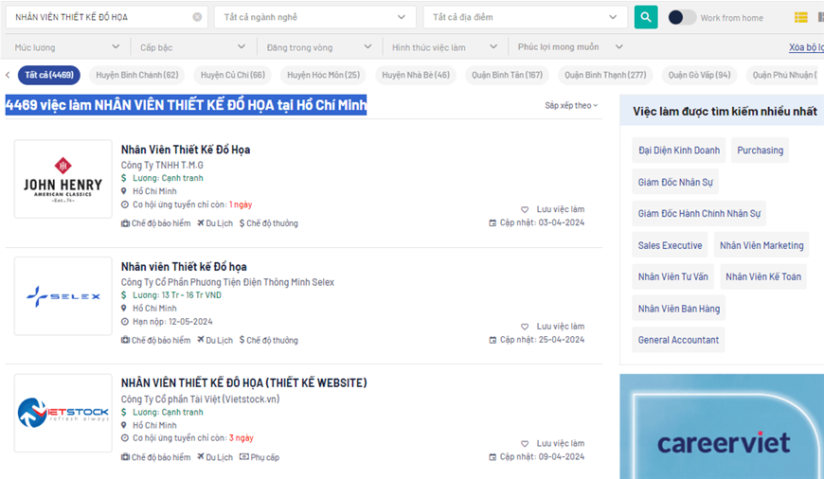Image resolution: width=824 pixels, height=479 pixels.
Task: Click the Nhân Viên Marketing tag
Action: pos(761,245)
